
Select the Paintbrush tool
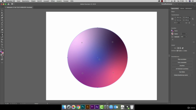tap(2, 23)
